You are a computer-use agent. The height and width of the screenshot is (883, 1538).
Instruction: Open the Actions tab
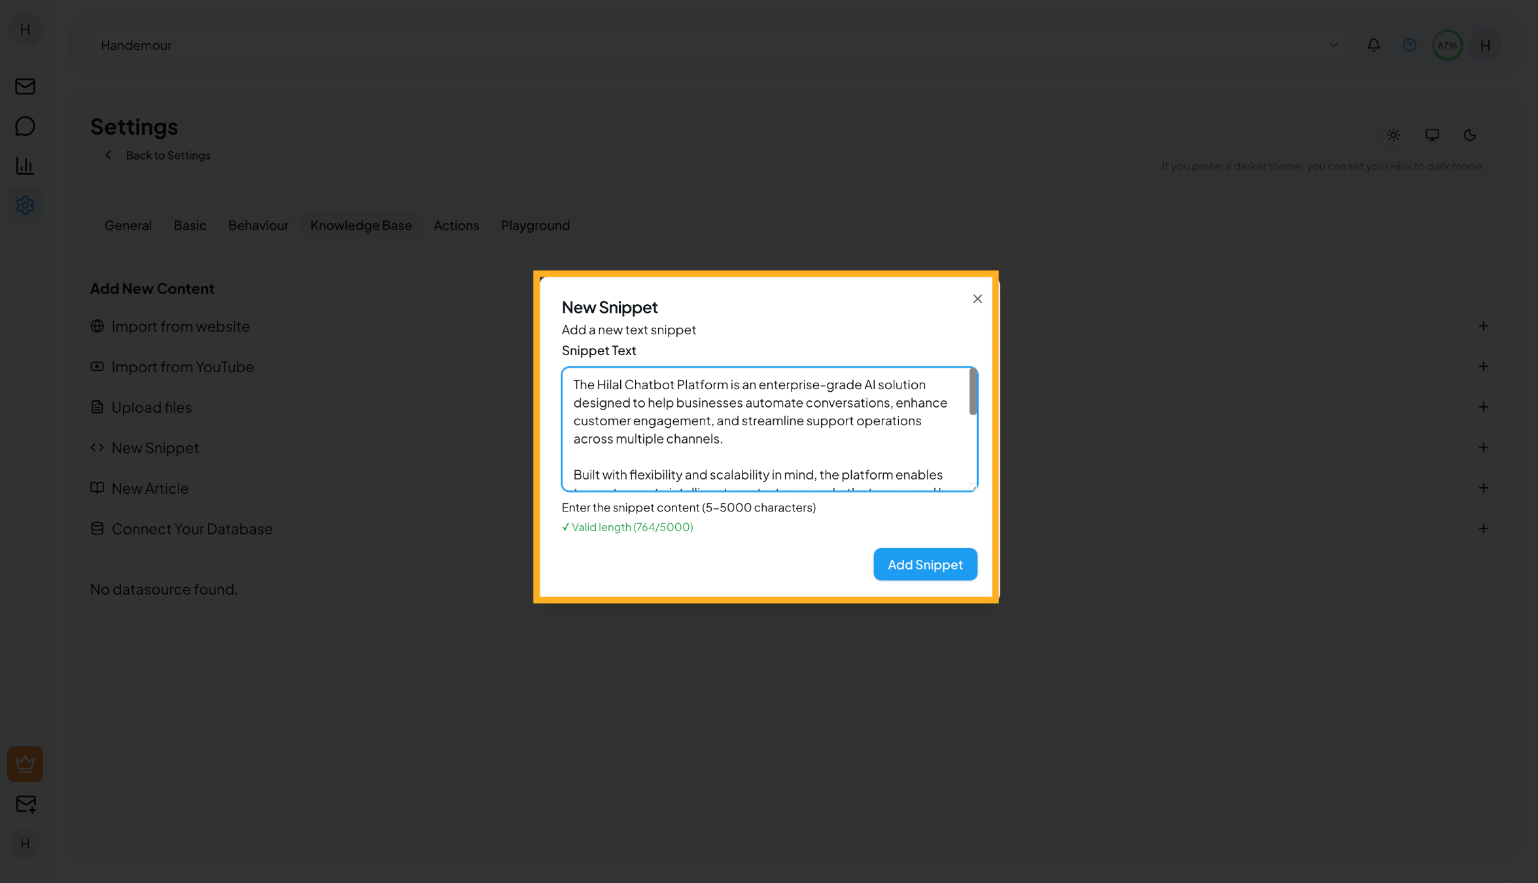(456, 225)
